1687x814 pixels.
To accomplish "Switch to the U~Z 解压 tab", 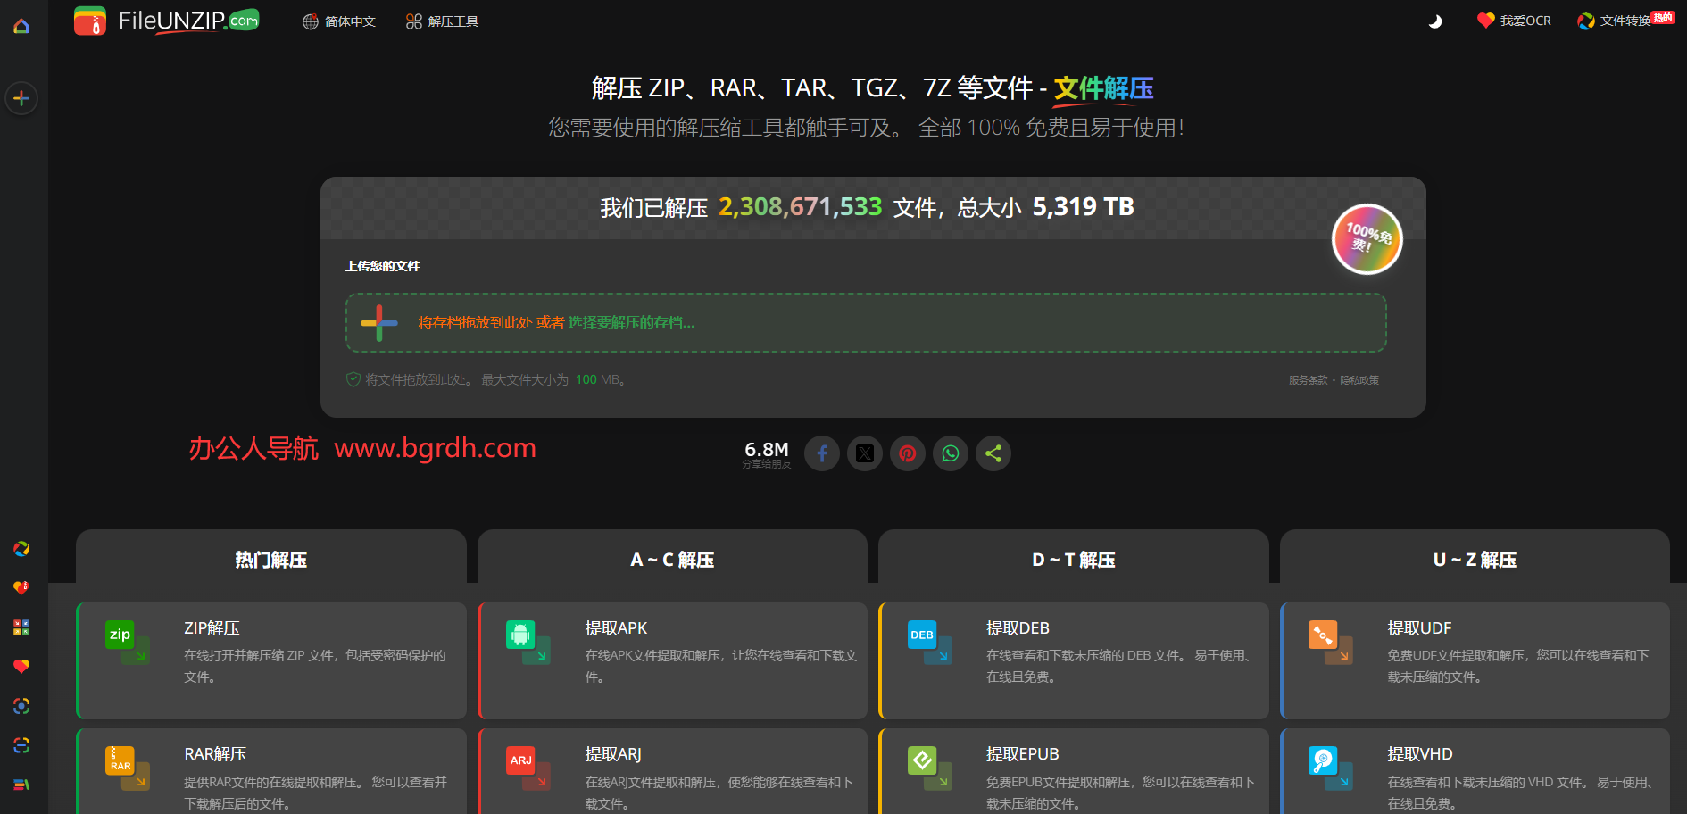I will [1475, 560].
